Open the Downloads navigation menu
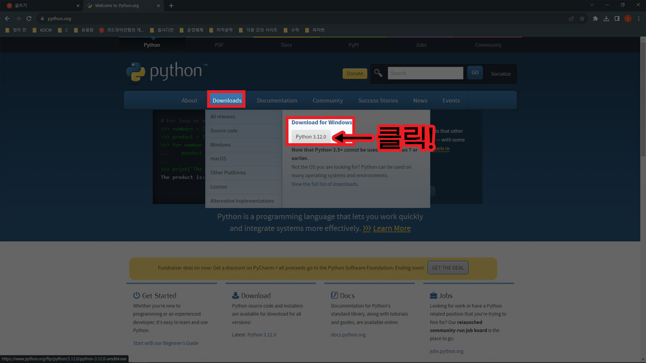This screenshot has width=646, height=363. (227, 100)
